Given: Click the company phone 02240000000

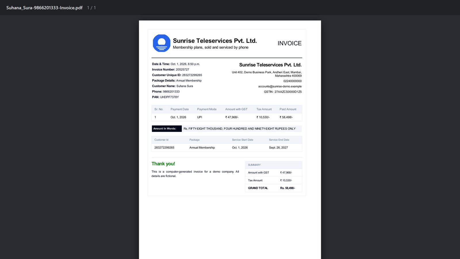Looking at the screenshot, I should point(292,81).
